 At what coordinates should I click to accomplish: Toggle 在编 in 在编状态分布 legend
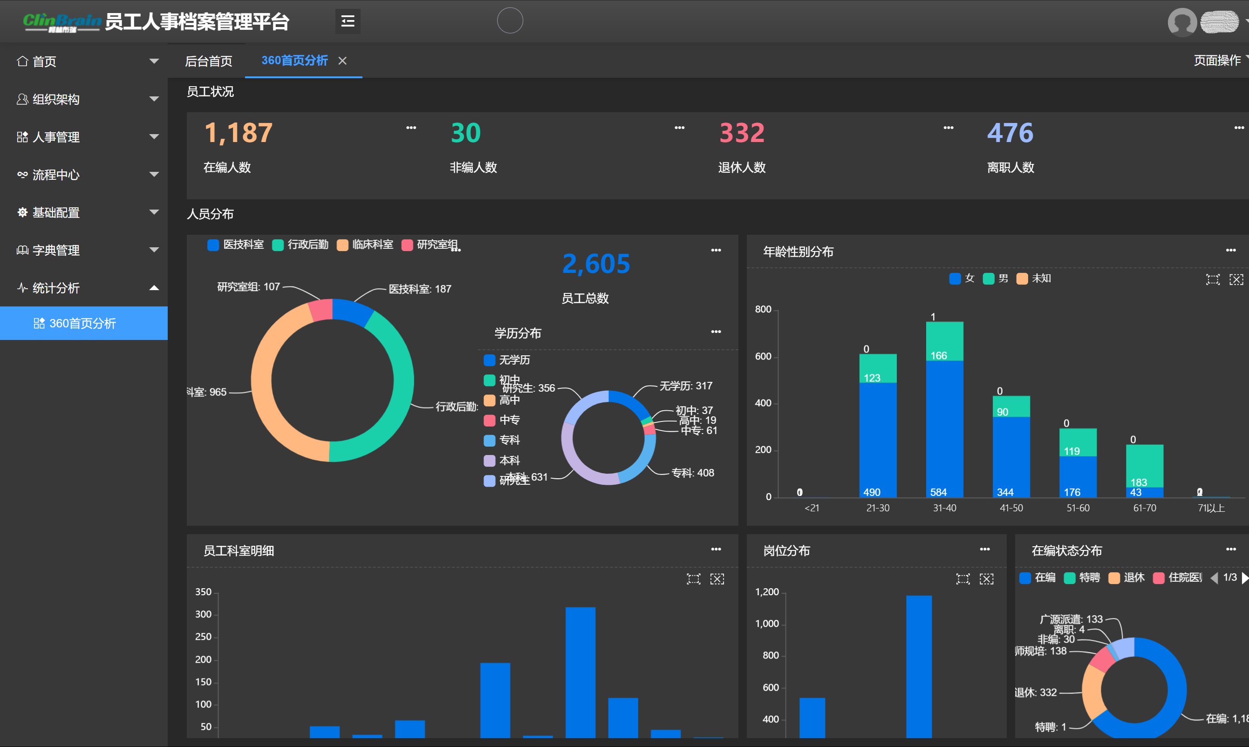pyautogui.click(x=1037, y=577)
